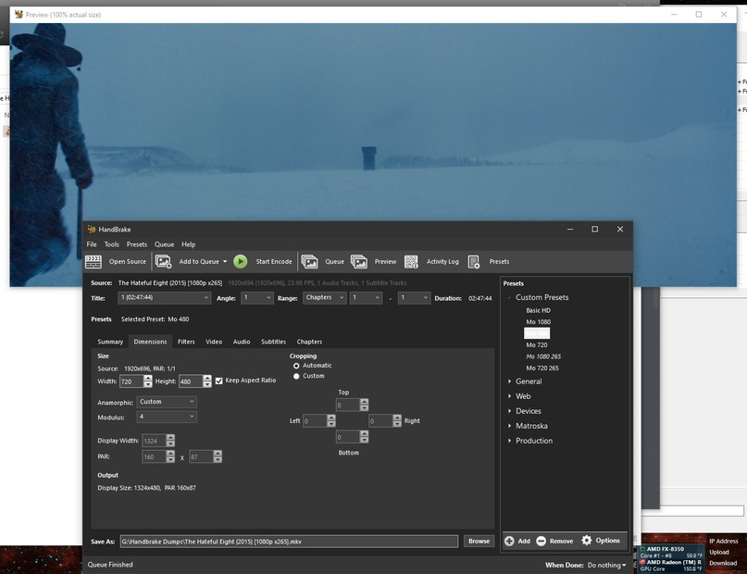
Task: Click the Add to Queue icon
Action: [x=164, y=262]
